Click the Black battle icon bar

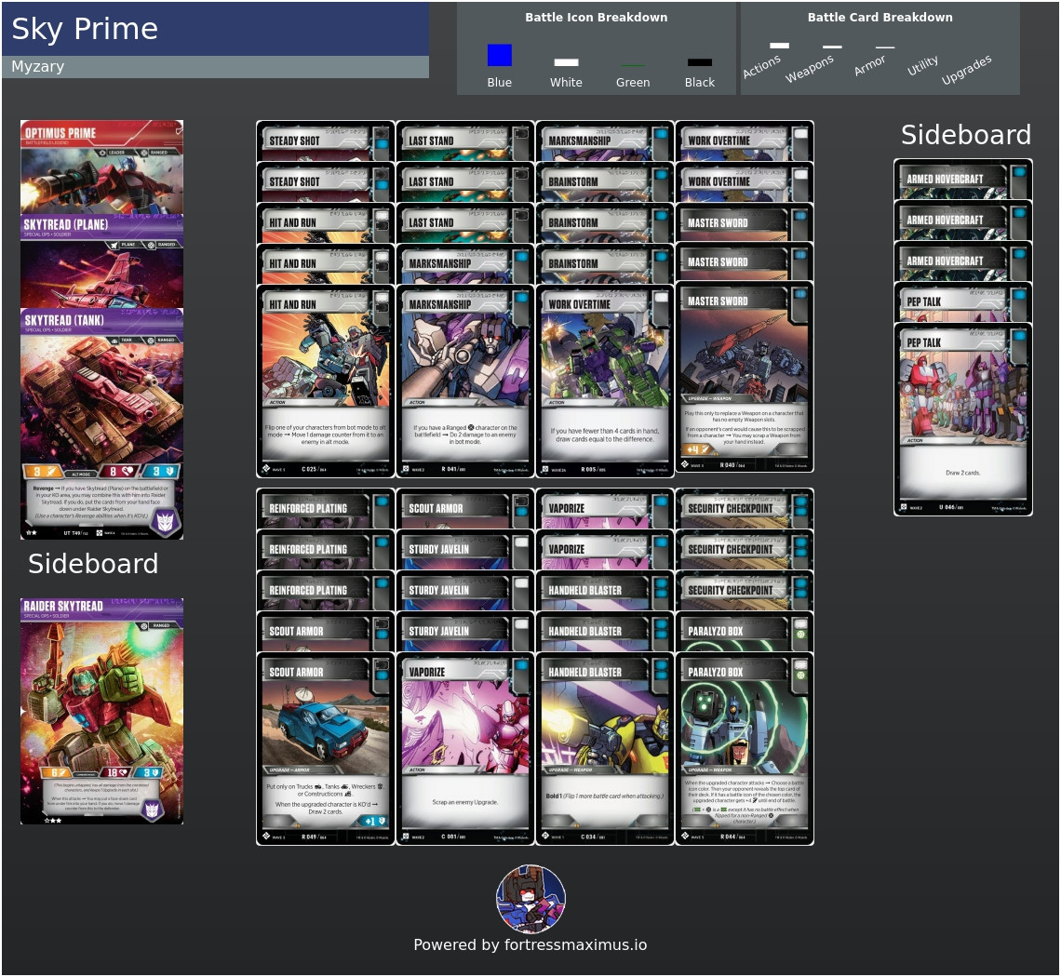tap(700, 62)
